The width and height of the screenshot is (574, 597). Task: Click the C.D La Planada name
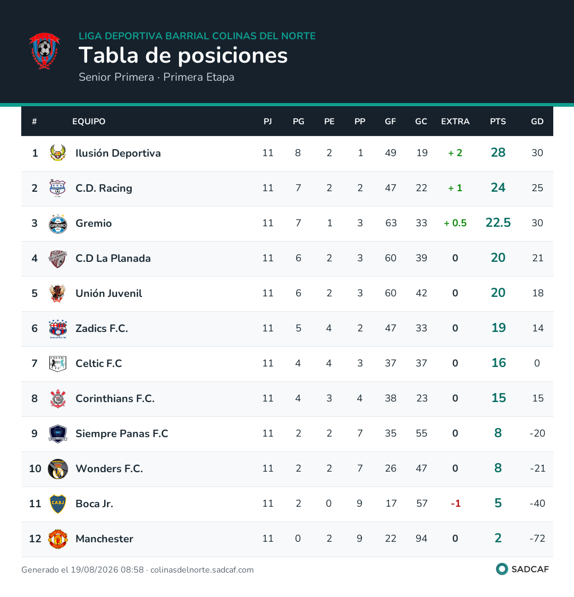pyautogui.click(x=113, y=258)
